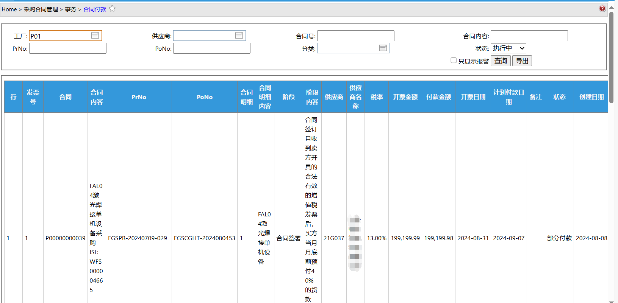The image size is (618, 303).
Task: Click the 备注 column header
Action: coord(536,97)
